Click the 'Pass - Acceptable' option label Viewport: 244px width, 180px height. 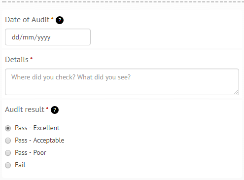point(39,141)
